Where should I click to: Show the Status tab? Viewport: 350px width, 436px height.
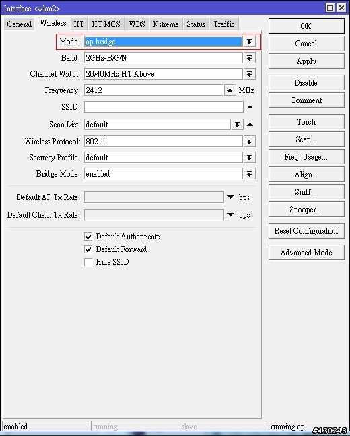(x=196, y=24)
